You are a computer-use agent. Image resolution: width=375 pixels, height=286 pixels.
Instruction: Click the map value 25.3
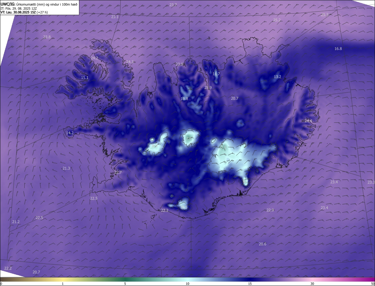[x=325, y=15]
